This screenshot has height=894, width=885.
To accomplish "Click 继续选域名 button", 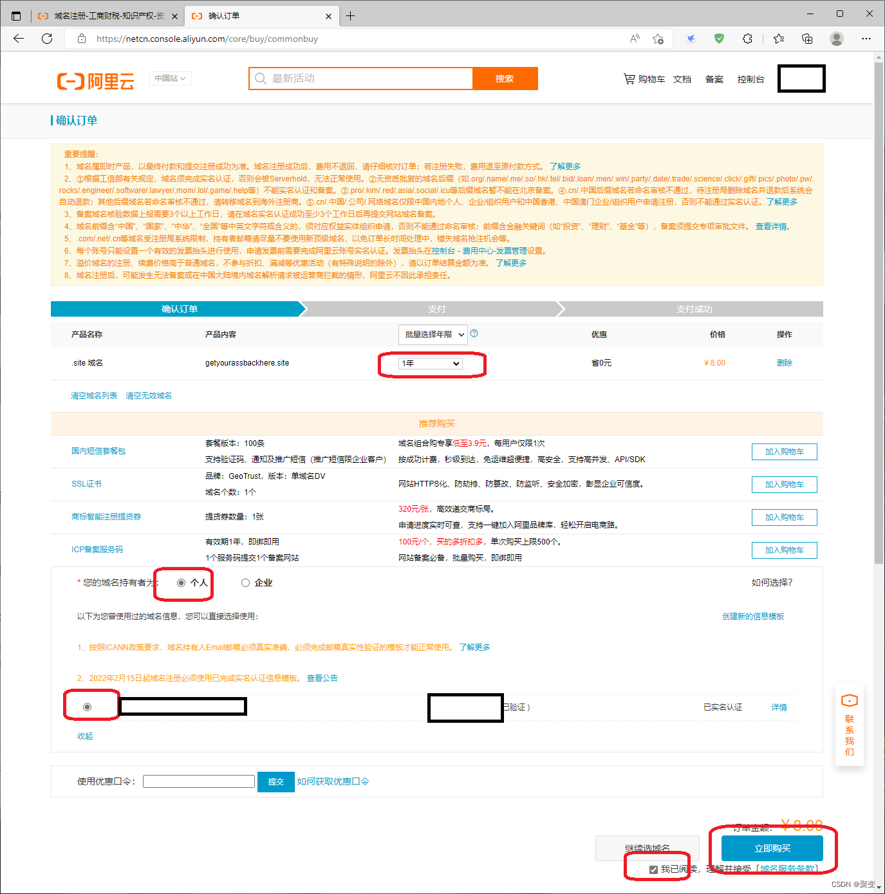I will point(647,848).
